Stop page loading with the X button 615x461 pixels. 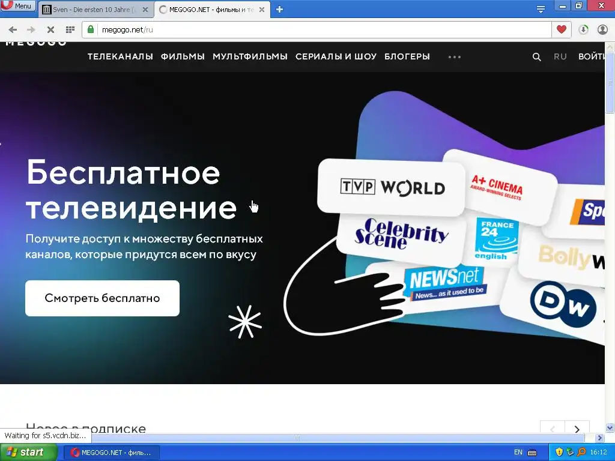(50, 29)
